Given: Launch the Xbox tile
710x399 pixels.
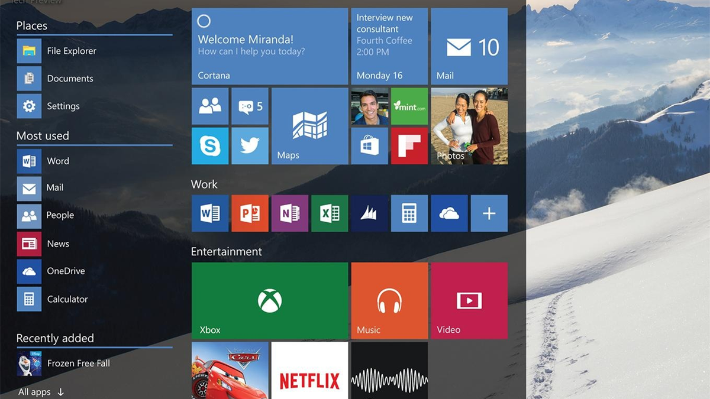Looking at the screenshot, I should [270, 300].
